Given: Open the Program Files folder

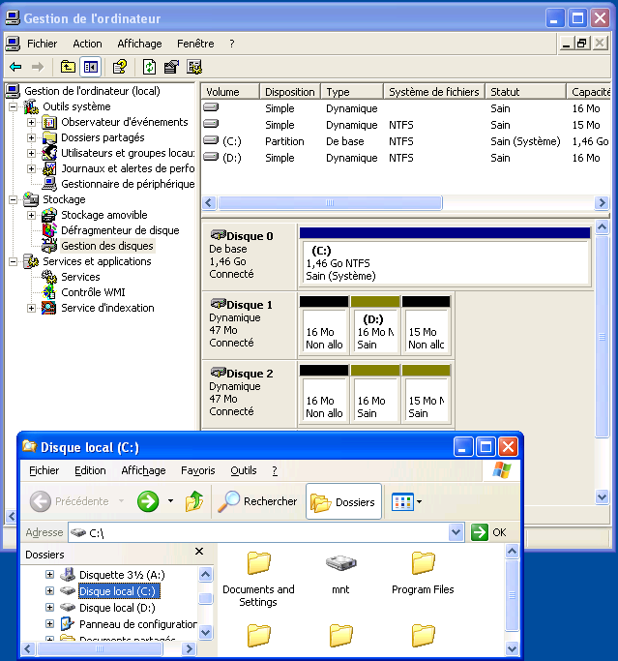Looking at the screenshot, I should 423,563.
